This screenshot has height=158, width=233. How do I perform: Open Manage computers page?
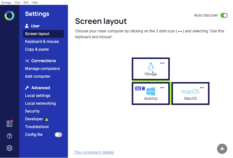click(x=42, y=68)
